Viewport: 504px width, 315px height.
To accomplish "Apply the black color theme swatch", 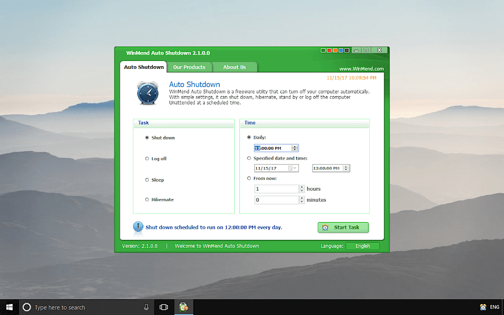I will [x=346, y=50].
